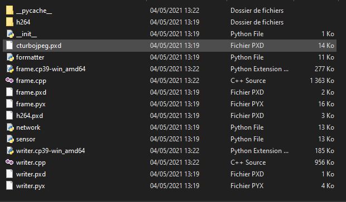Screen dimensions: 346x202
Task: Select the frame.pxd file name
Action: [x=31, y=92]
